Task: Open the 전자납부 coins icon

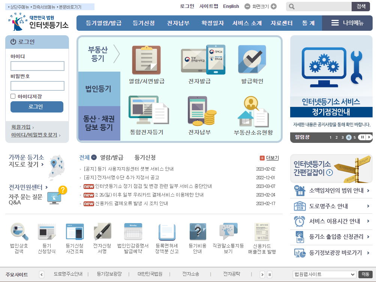Action: pyautogui.click(x=202, y=111)
